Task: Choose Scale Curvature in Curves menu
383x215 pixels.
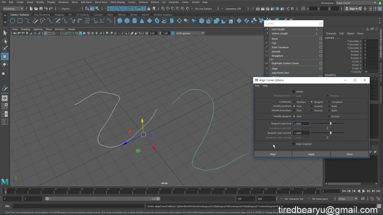Action: [280, 47]
